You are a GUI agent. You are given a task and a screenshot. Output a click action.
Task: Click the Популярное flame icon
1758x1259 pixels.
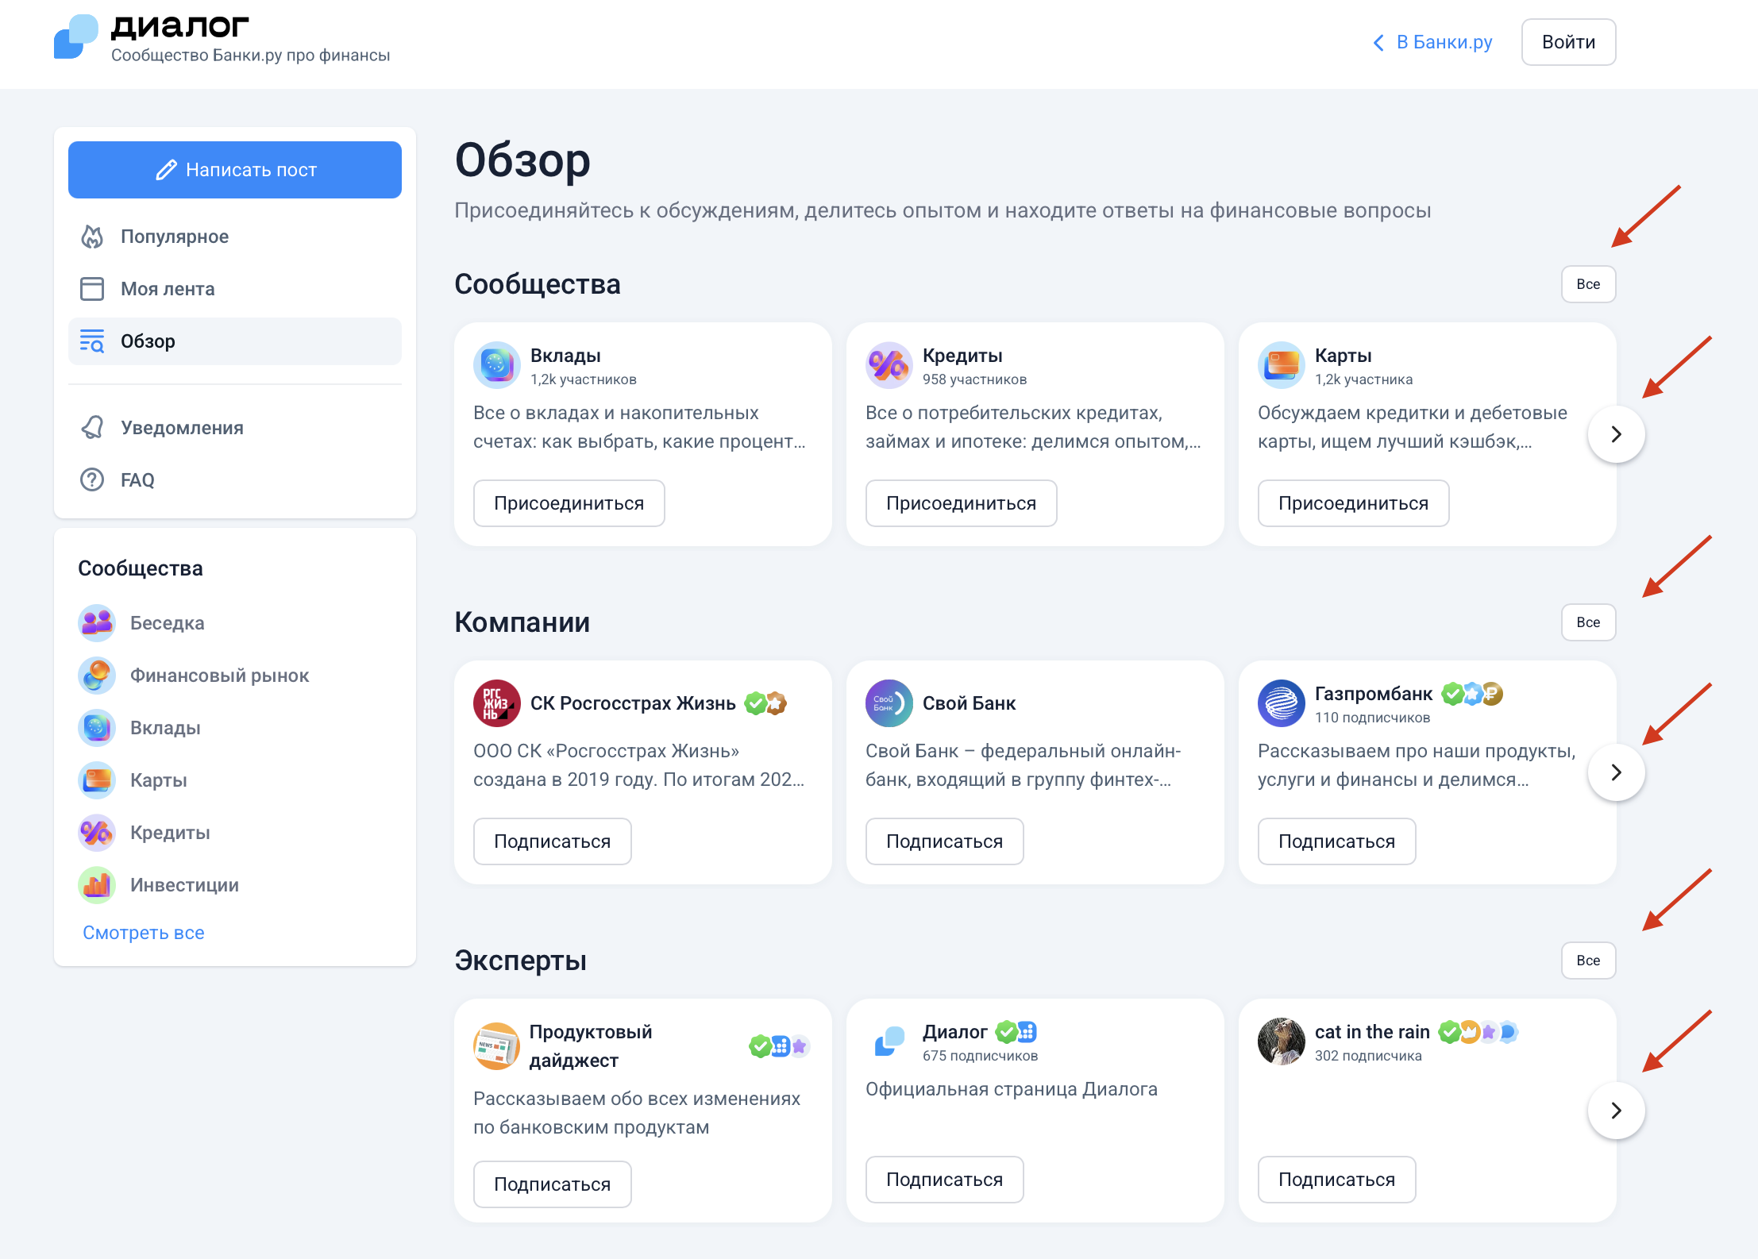[x=92, y=237]
